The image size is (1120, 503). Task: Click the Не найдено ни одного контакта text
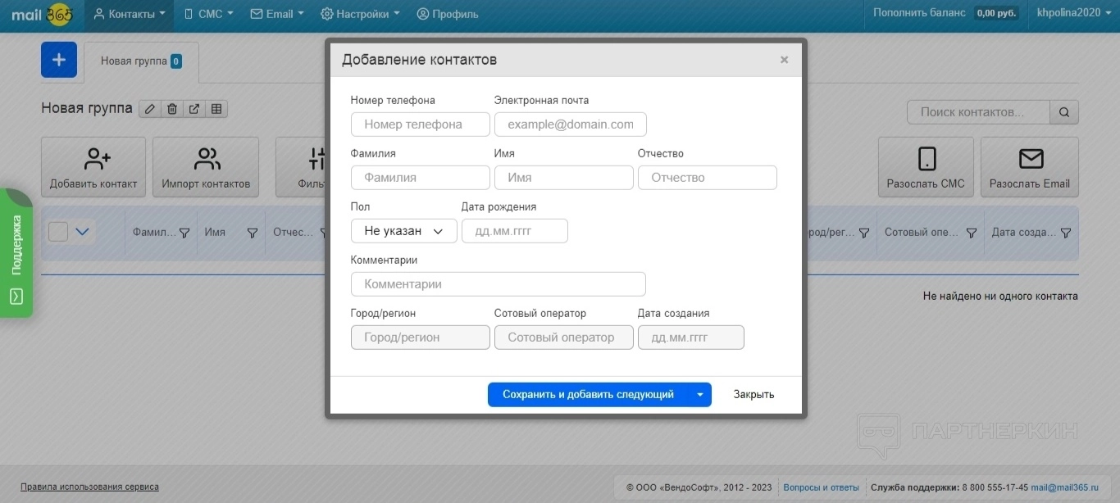tap(1000, 297)
